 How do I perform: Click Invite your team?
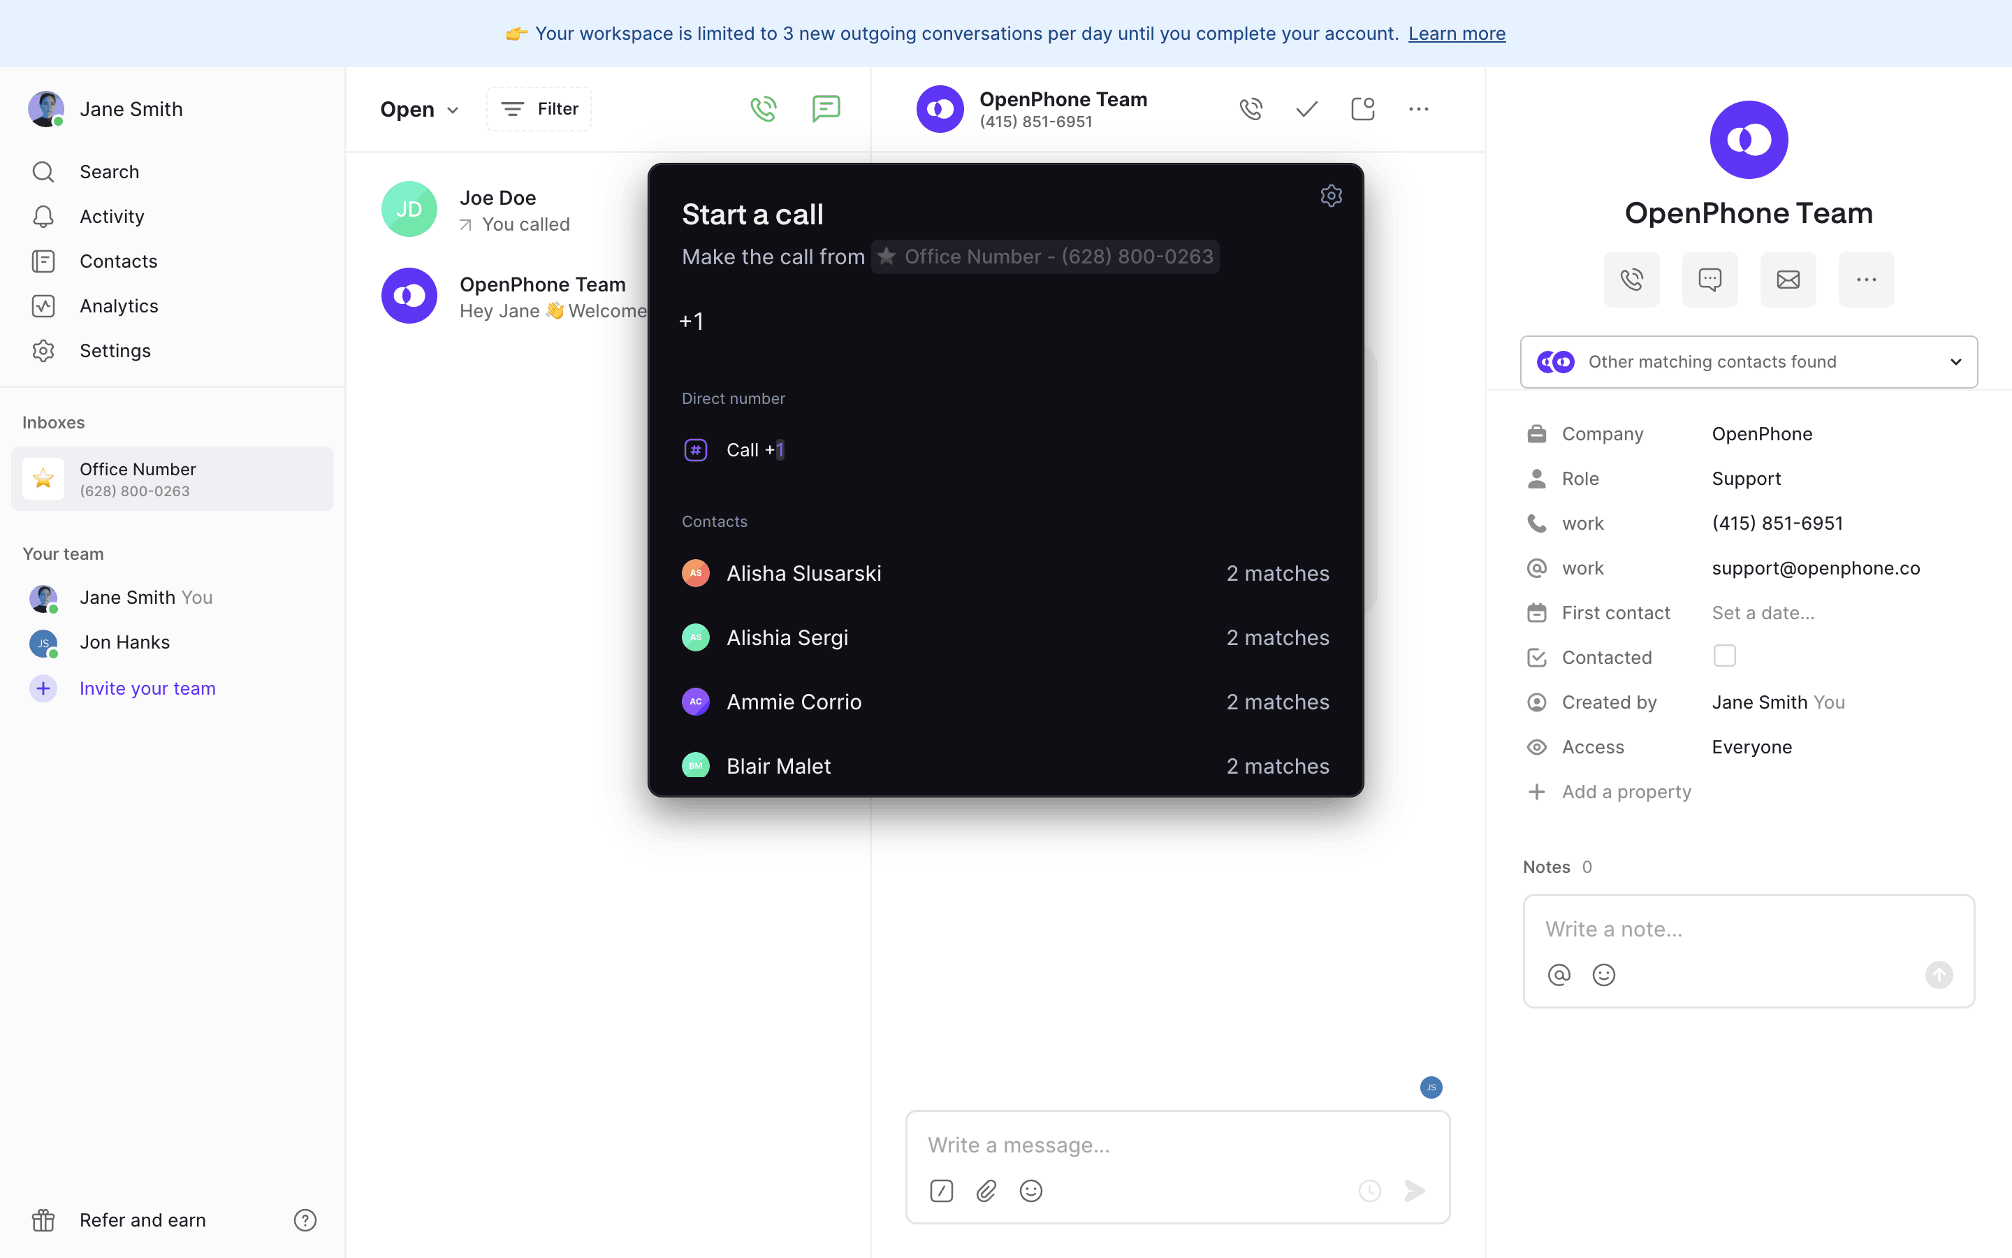point(147,688)
